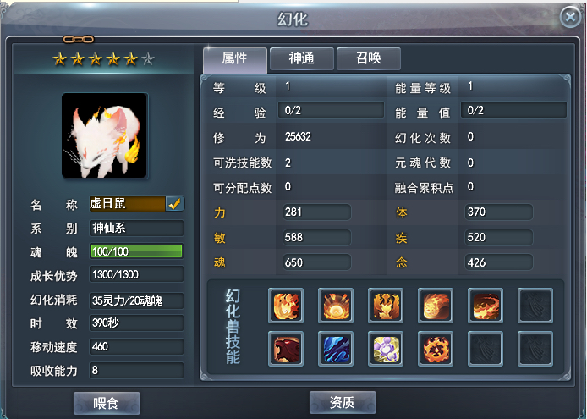Click the first gold rating star

click(x=59, y=59)
